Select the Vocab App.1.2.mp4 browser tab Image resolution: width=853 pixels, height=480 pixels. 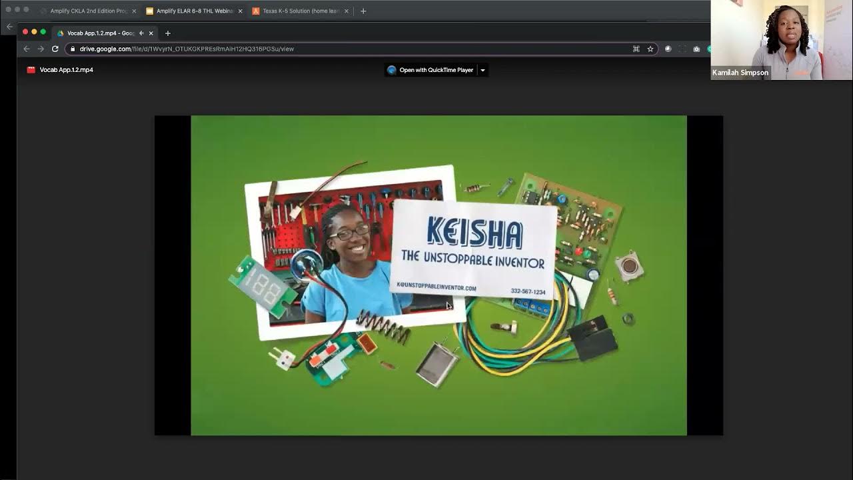point(105,33)
